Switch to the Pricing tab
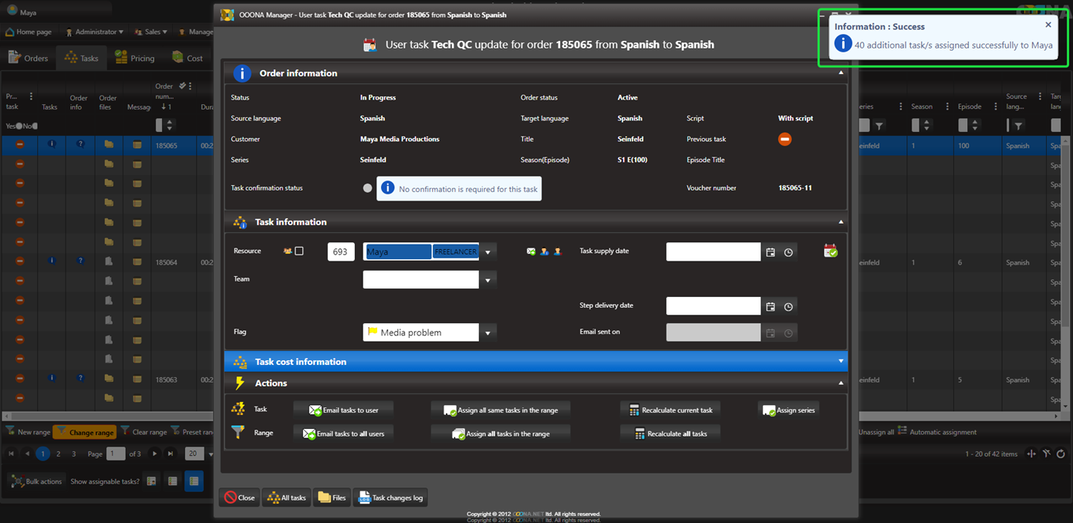 [134, 58]
